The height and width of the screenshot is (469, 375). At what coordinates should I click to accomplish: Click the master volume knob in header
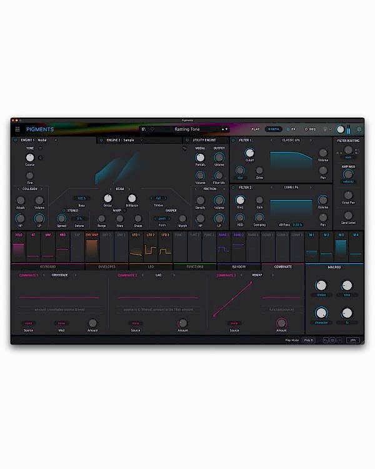coord(340,129)
